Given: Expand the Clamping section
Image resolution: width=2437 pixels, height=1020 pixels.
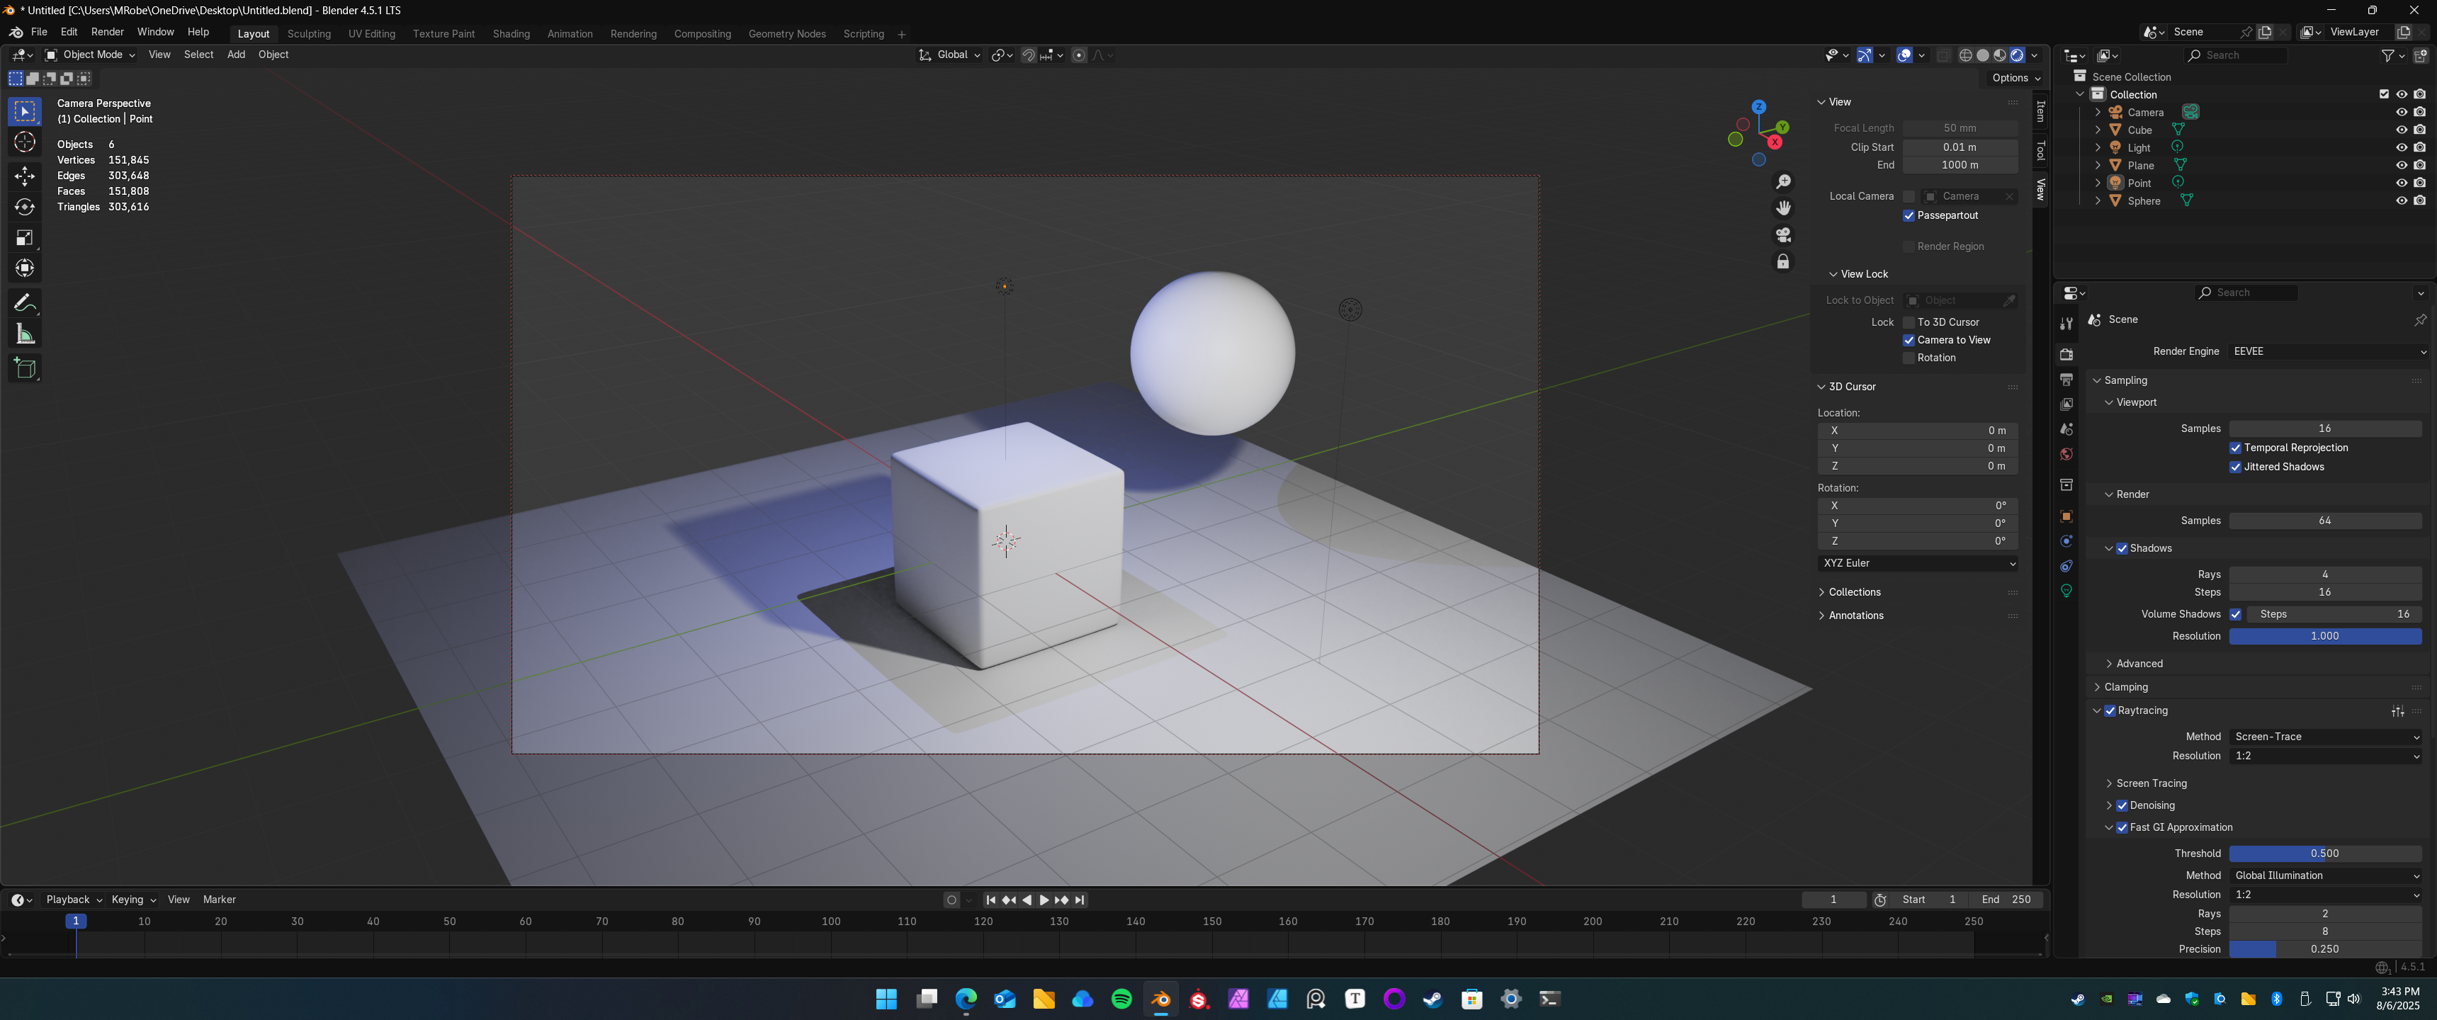Looking at the screenshot, I should (x=2125, y=687).
